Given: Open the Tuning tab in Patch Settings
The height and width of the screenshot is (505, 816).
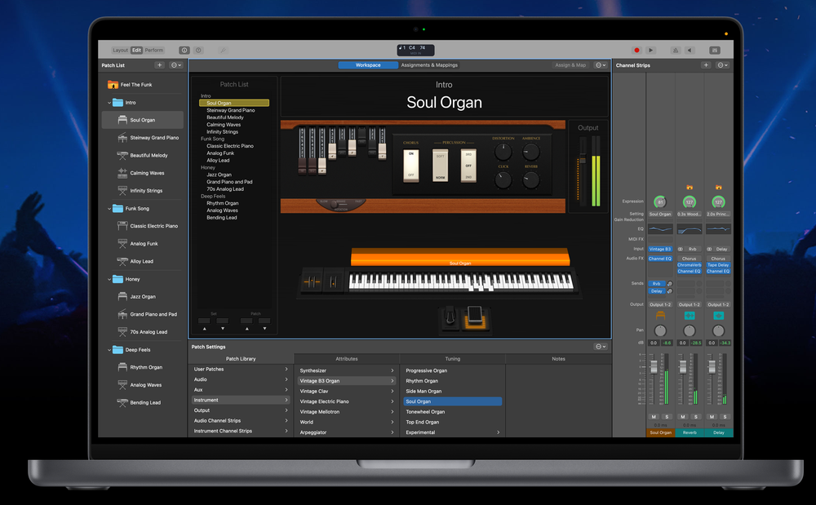Looking at the screenshot, I should (x=452, y=359).
